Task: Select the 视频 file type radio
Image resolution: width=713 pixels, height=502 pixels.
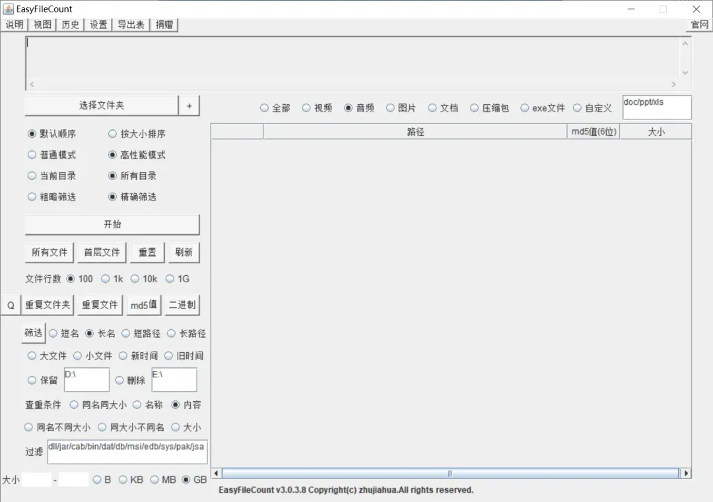Action: click(317, 108)
